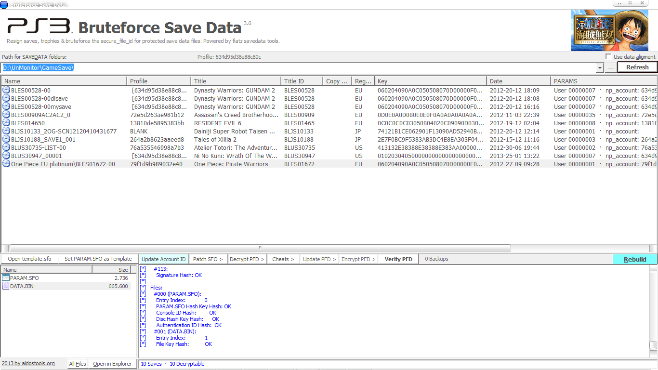Click the disc icon of BLJS10188_SAVE1_001 row
This screenshot has height=370, width=658.
tap(6, 139)
